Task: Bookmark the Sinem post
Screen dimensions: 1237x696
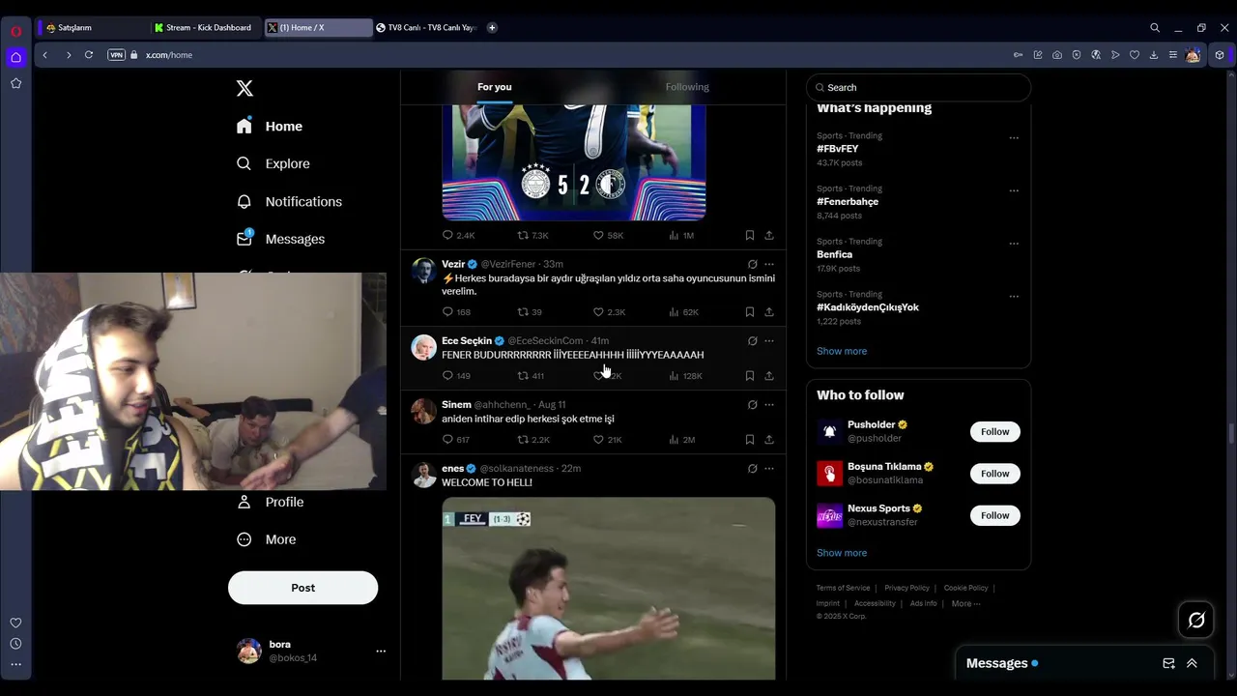Action: 750,439
